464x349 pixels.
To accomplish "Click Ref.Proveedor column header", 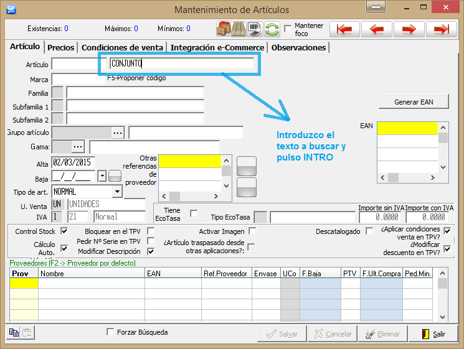I will 227,273.
